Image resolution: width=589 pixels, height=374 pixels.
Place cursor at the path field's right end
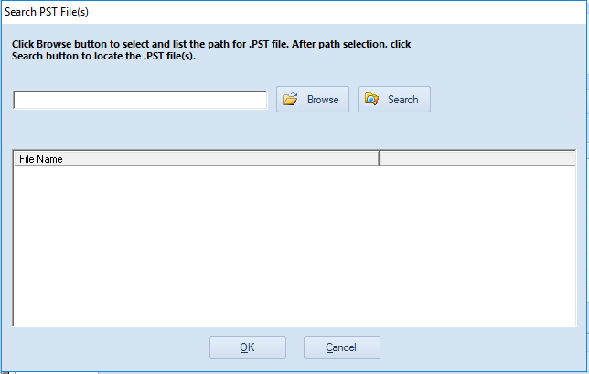[263, 100]
